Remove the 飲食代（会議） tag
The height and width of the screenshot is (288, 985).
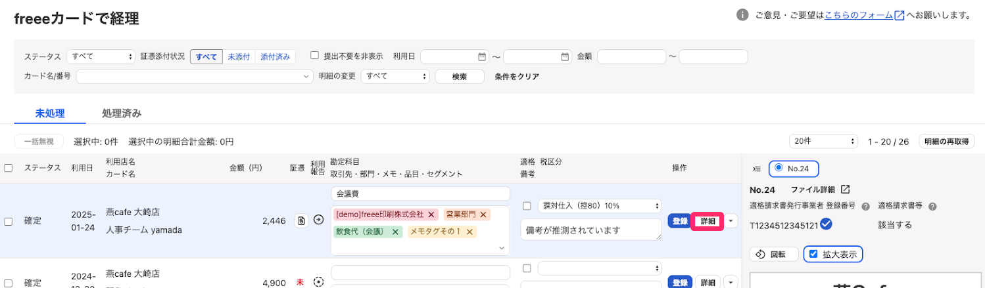[x=395, y=232]
